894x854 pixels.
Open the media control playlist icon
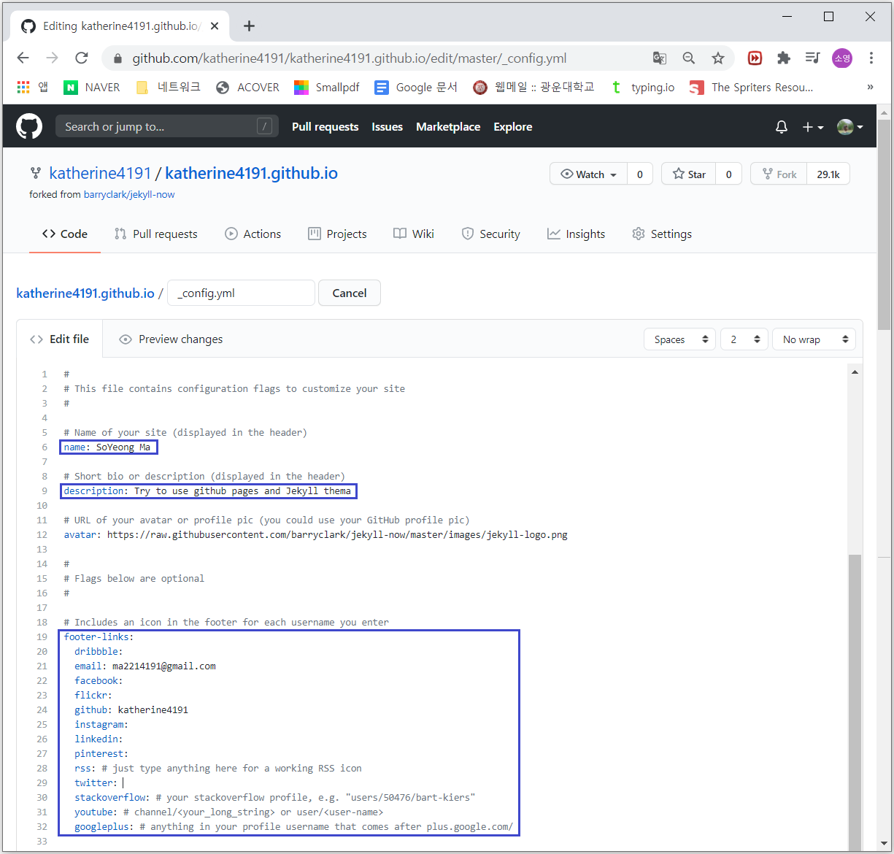coord(812,58)
